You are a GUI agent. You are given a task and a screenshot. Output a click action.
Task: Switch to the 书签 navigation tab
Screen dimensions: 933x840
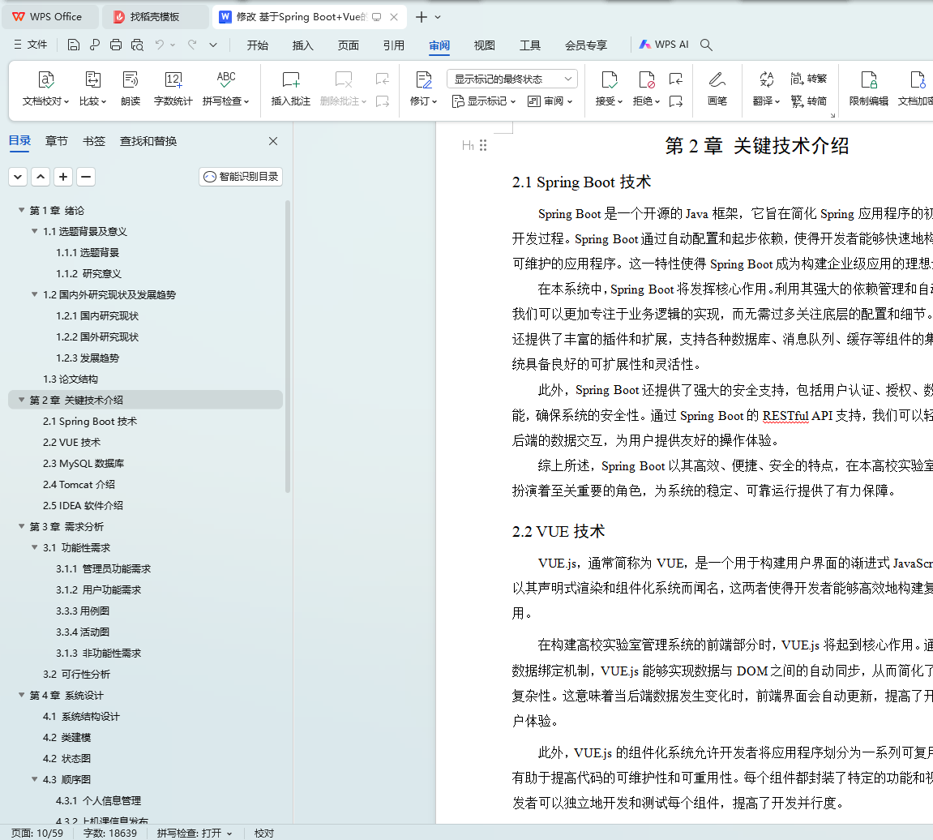[94, 141]
